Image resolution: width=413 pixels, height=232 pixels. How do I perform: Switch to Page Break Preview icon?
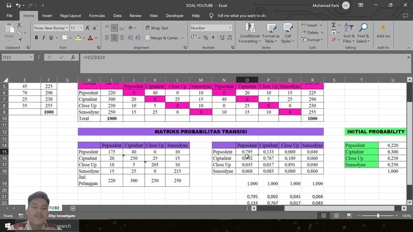coord(349,216)
